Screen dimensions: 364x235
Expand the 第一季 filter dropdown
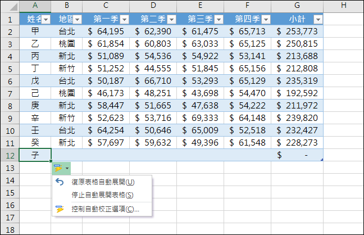click(125, 20)
